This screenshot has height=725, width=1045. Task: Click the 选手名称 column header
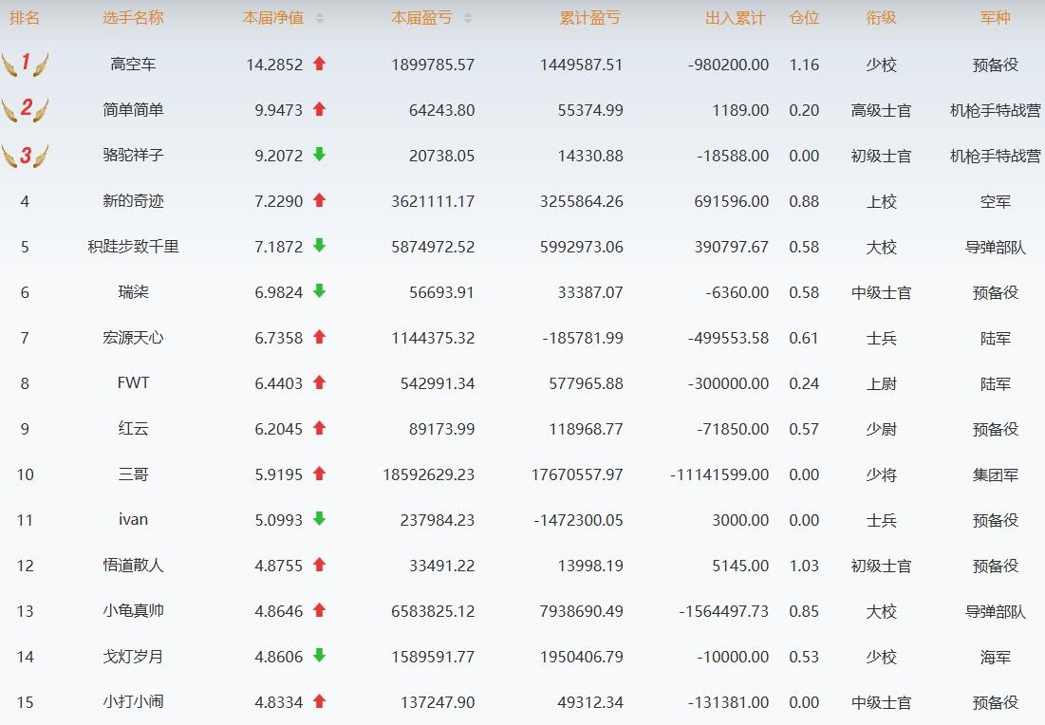tap(133, 18)
